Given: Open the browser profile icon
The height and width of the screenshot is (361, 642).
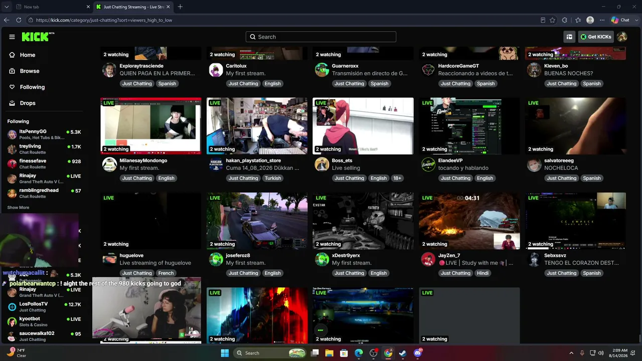Looking at the screenshot, I should (x=590, y=20).
